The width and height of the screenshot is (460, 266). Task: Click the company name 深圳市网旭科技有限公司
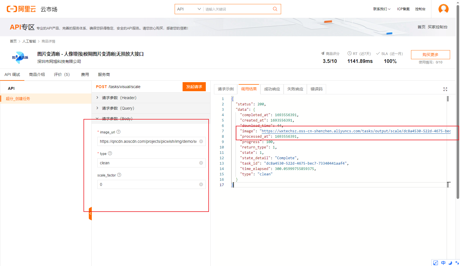tap(59, 61)
